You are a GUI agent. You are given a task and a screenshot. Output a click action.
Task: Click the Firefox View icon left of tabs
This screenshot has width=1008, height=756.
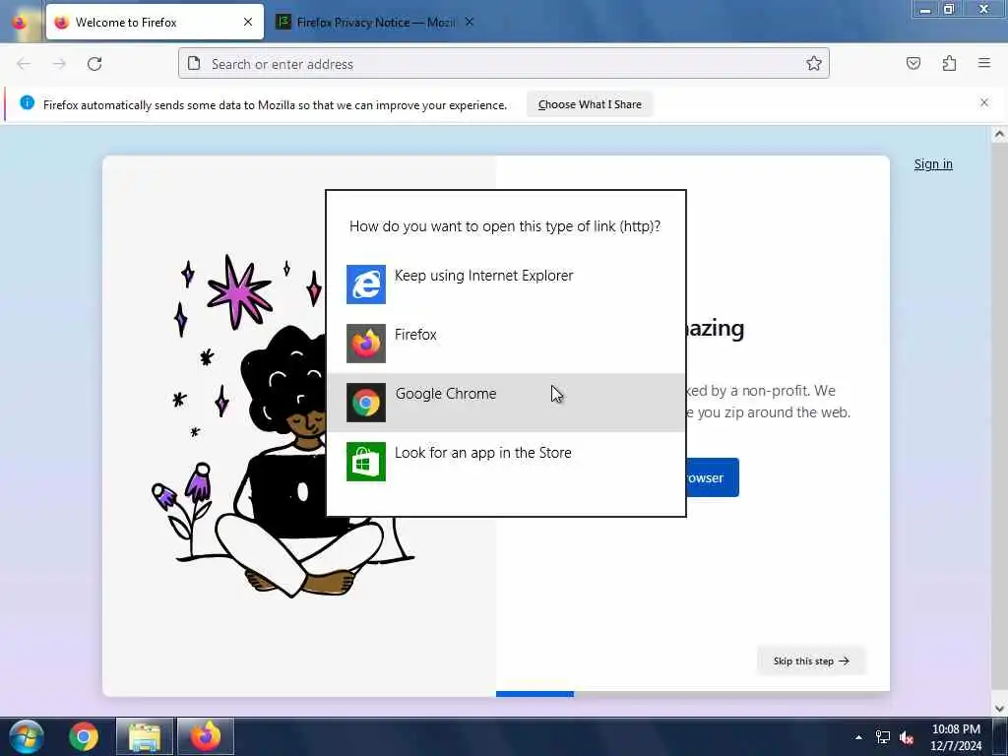pyautogui.click(x=20, y=23)
